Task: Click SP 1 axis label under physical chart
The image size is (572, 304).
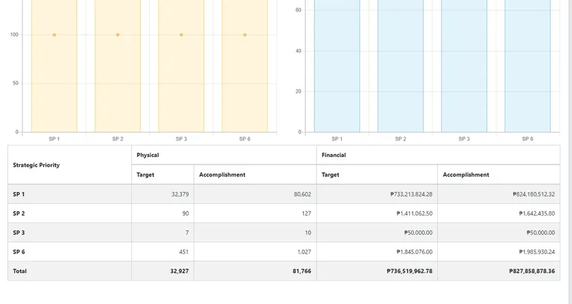Action: click(x=54, y=139)
